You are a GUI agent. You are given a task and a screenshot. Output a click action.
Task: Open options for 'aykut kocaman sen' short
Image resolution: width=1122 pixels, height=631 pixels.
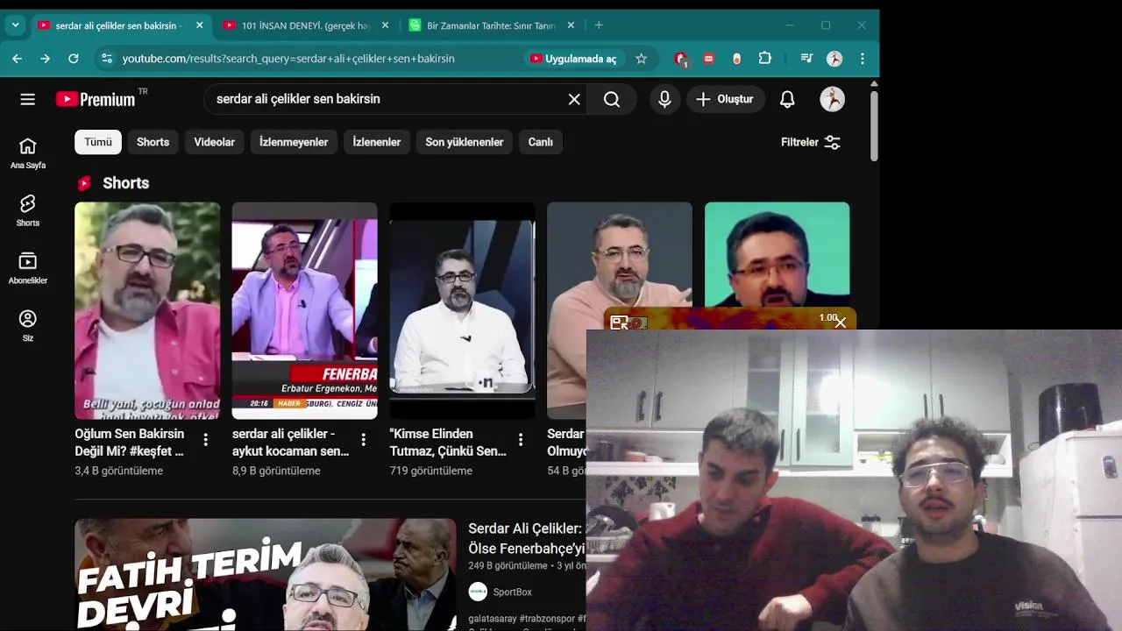click(363, 440)
